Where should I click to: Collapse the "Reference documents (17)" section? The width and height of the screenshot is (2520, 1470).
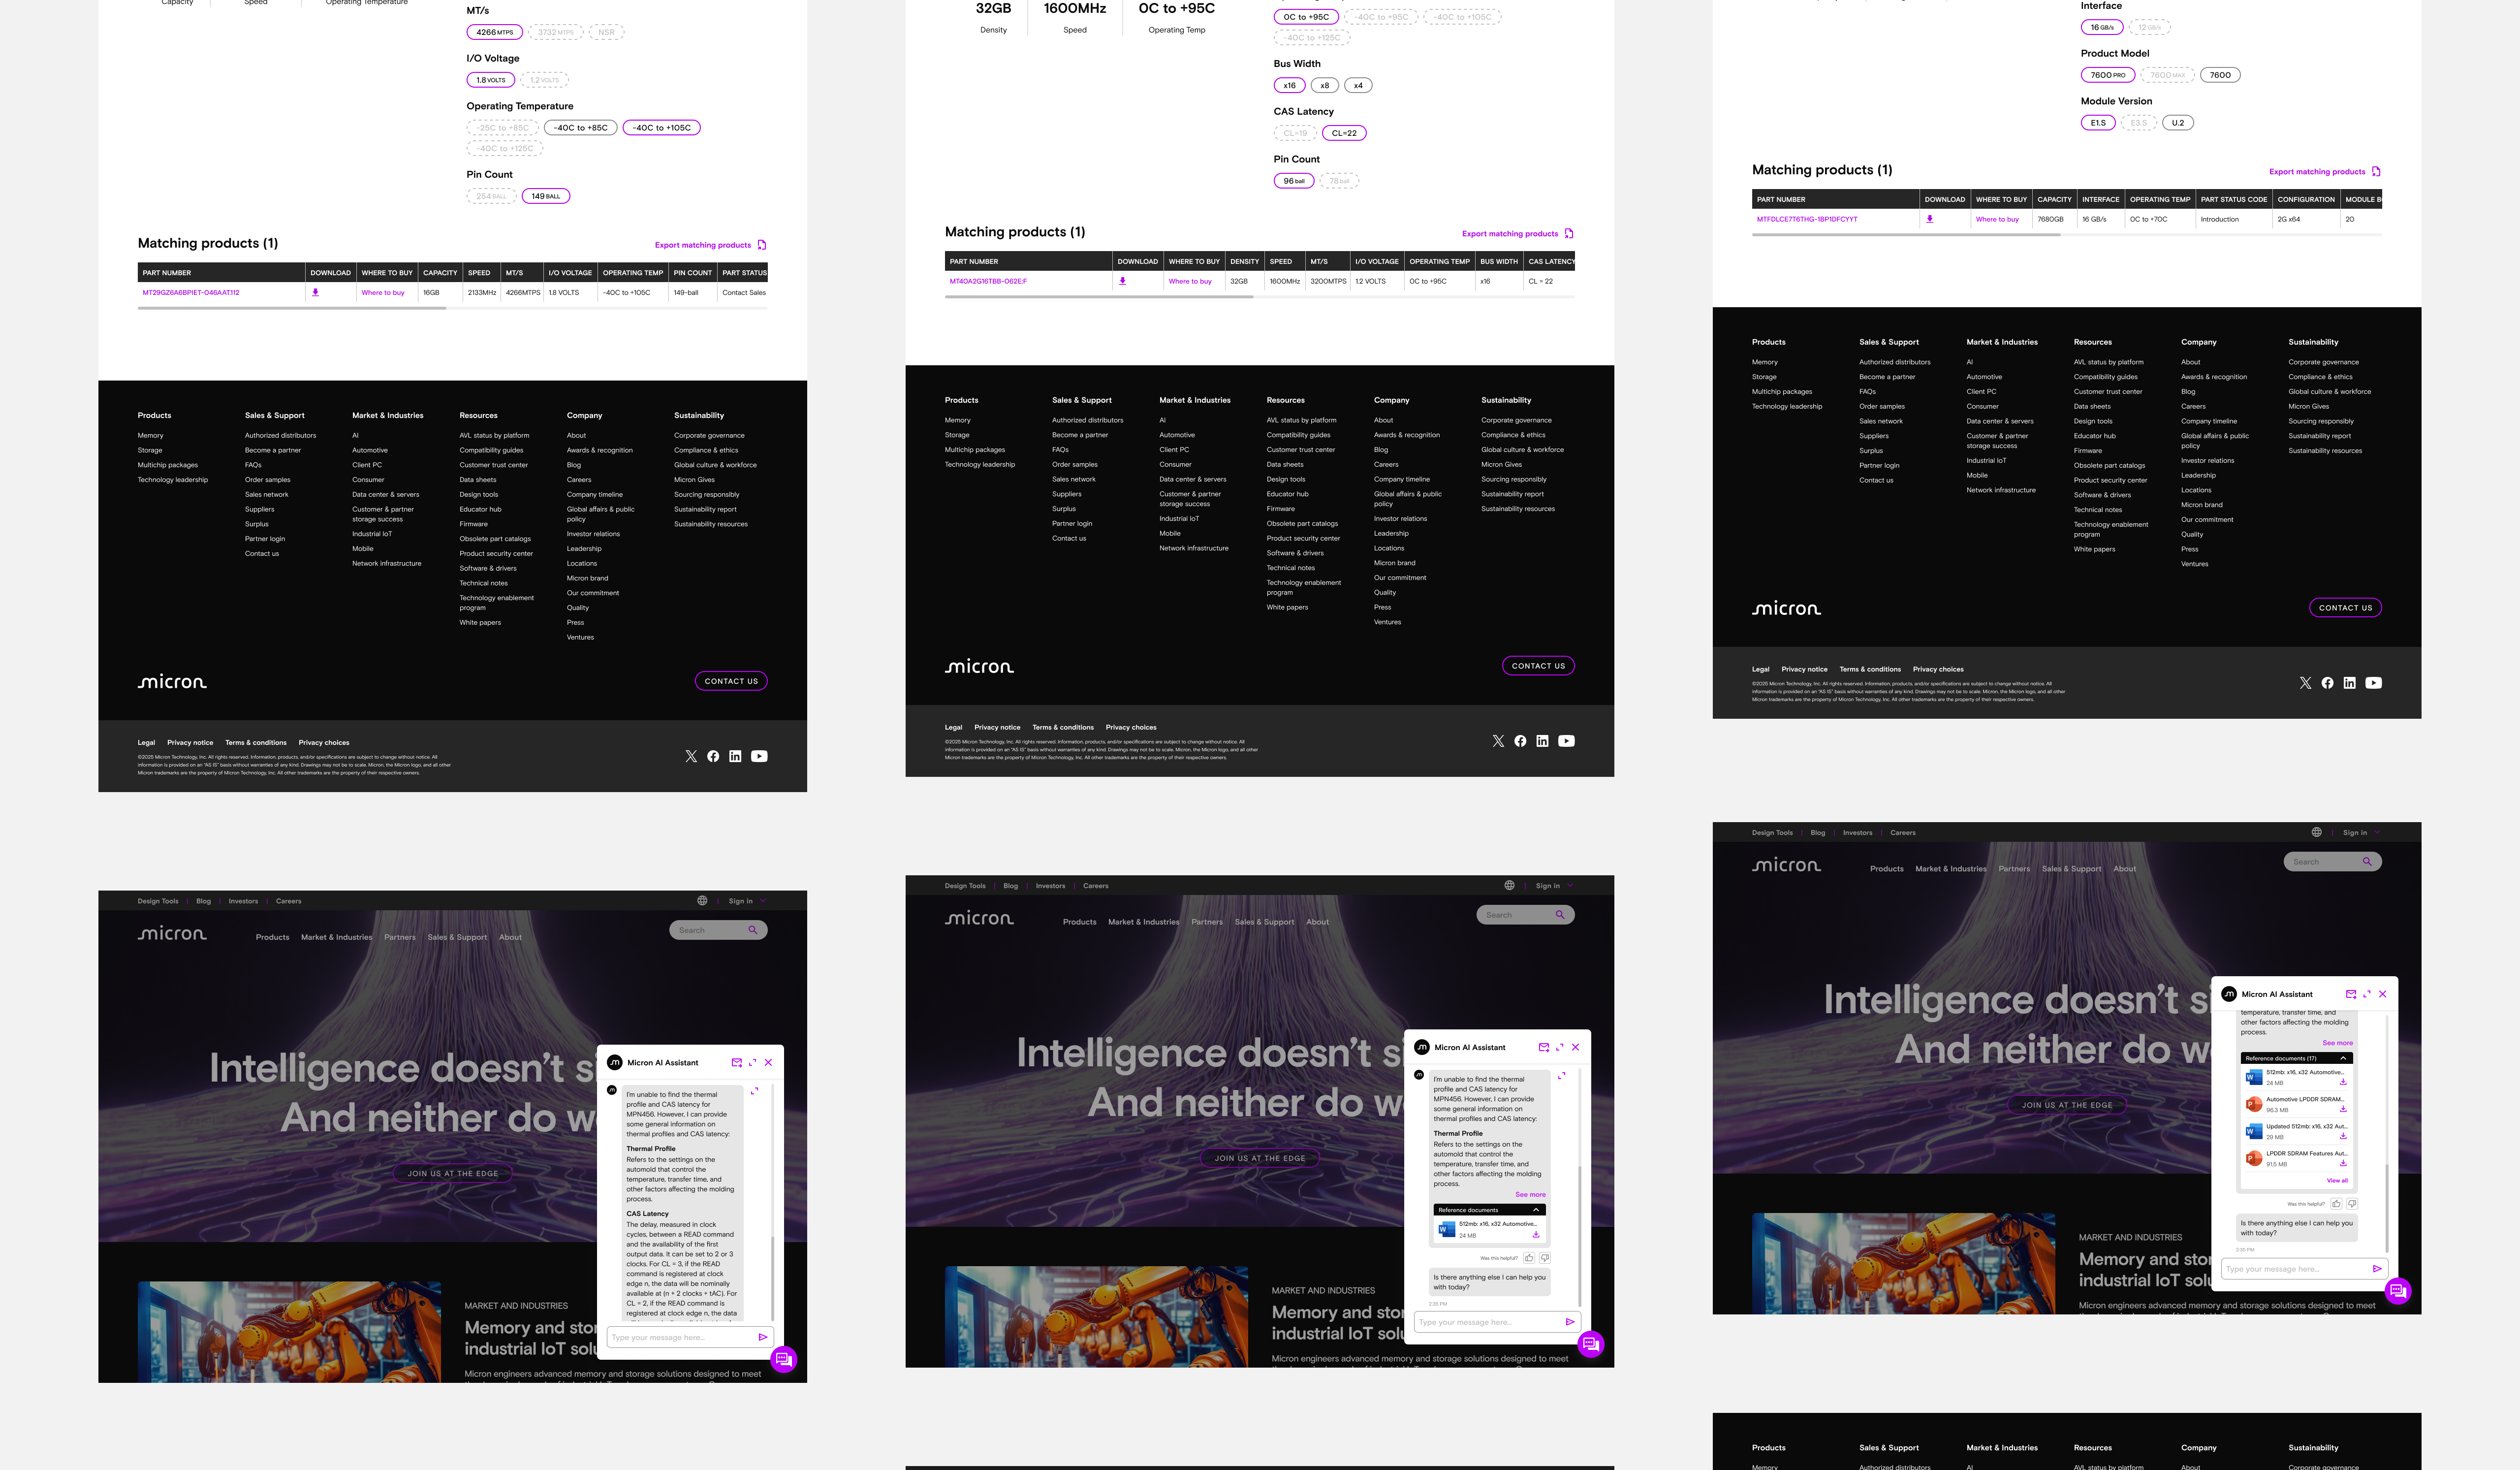pyautogui.click(x=2342, y=1058)
